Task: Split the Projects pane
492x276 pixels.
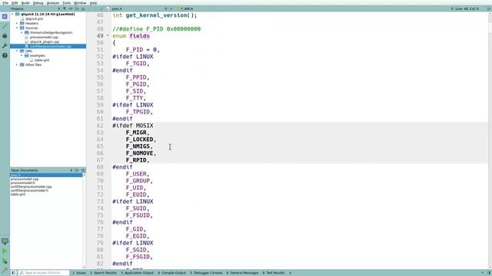Action: coord(77,8)
